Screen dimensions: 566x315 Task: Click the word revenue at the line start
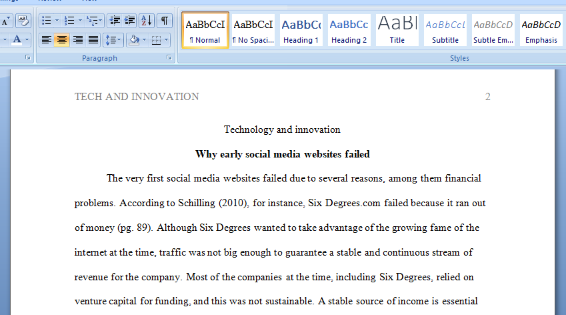tap(92, 277)
